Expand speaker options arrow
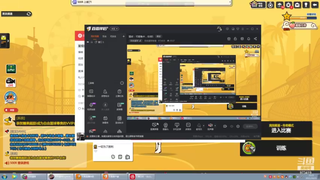 pos(215,126)
